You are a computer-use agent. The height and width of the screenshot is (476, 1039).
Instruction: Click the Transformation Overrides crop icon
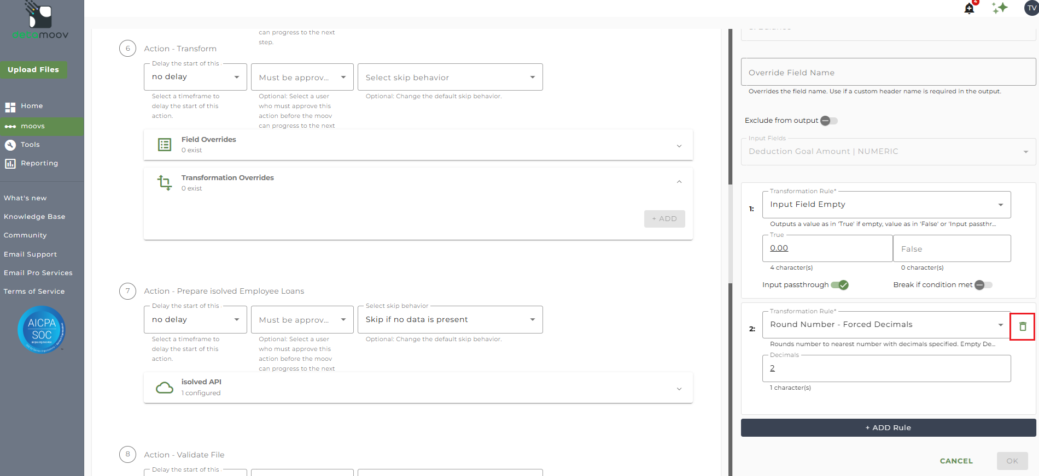(x=165, y=182)
